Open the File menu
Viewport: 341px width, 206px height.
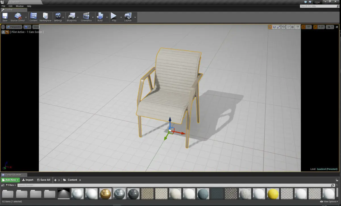3,6
